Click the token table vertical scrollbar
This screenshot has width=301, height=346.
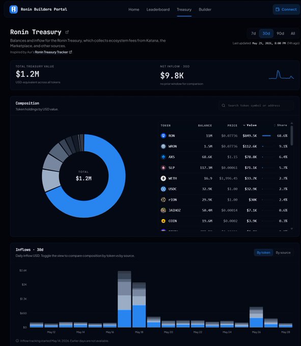pos(292,136)
